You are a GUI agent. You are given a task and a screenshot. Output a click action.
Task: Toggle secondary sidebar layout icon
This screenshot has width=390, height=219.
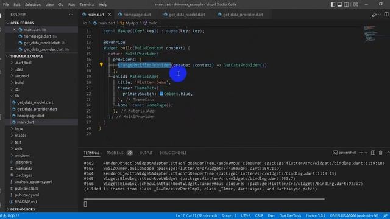tap(346, 4)
